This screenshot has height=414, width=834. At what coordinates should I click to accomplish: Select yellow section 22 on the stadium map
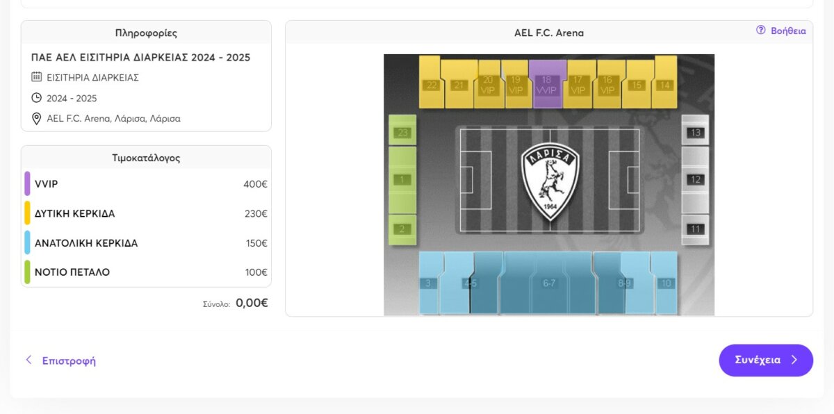[431, 85]
